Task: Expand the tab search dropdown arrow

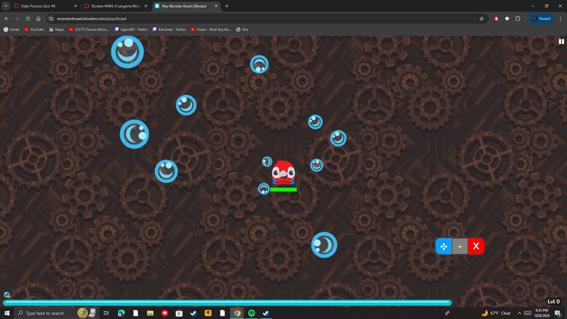Action: click(x=6, y=6)
